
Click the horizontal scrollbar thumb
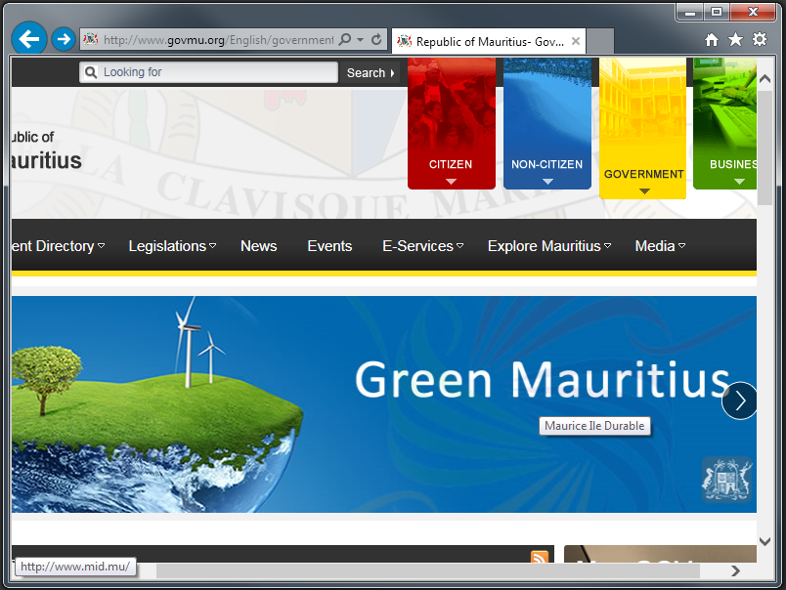[428, 570]
